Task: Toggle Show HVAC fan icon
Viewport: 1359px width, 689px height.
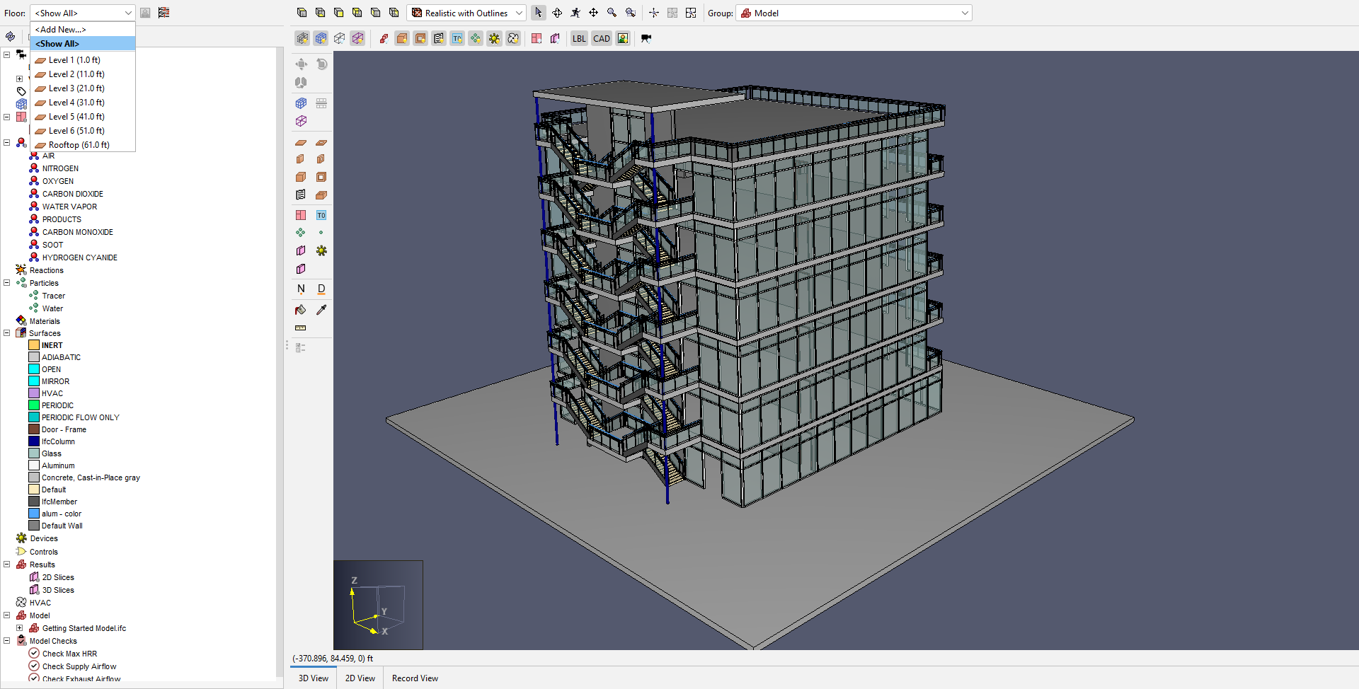Action: [x=513, y=38]
